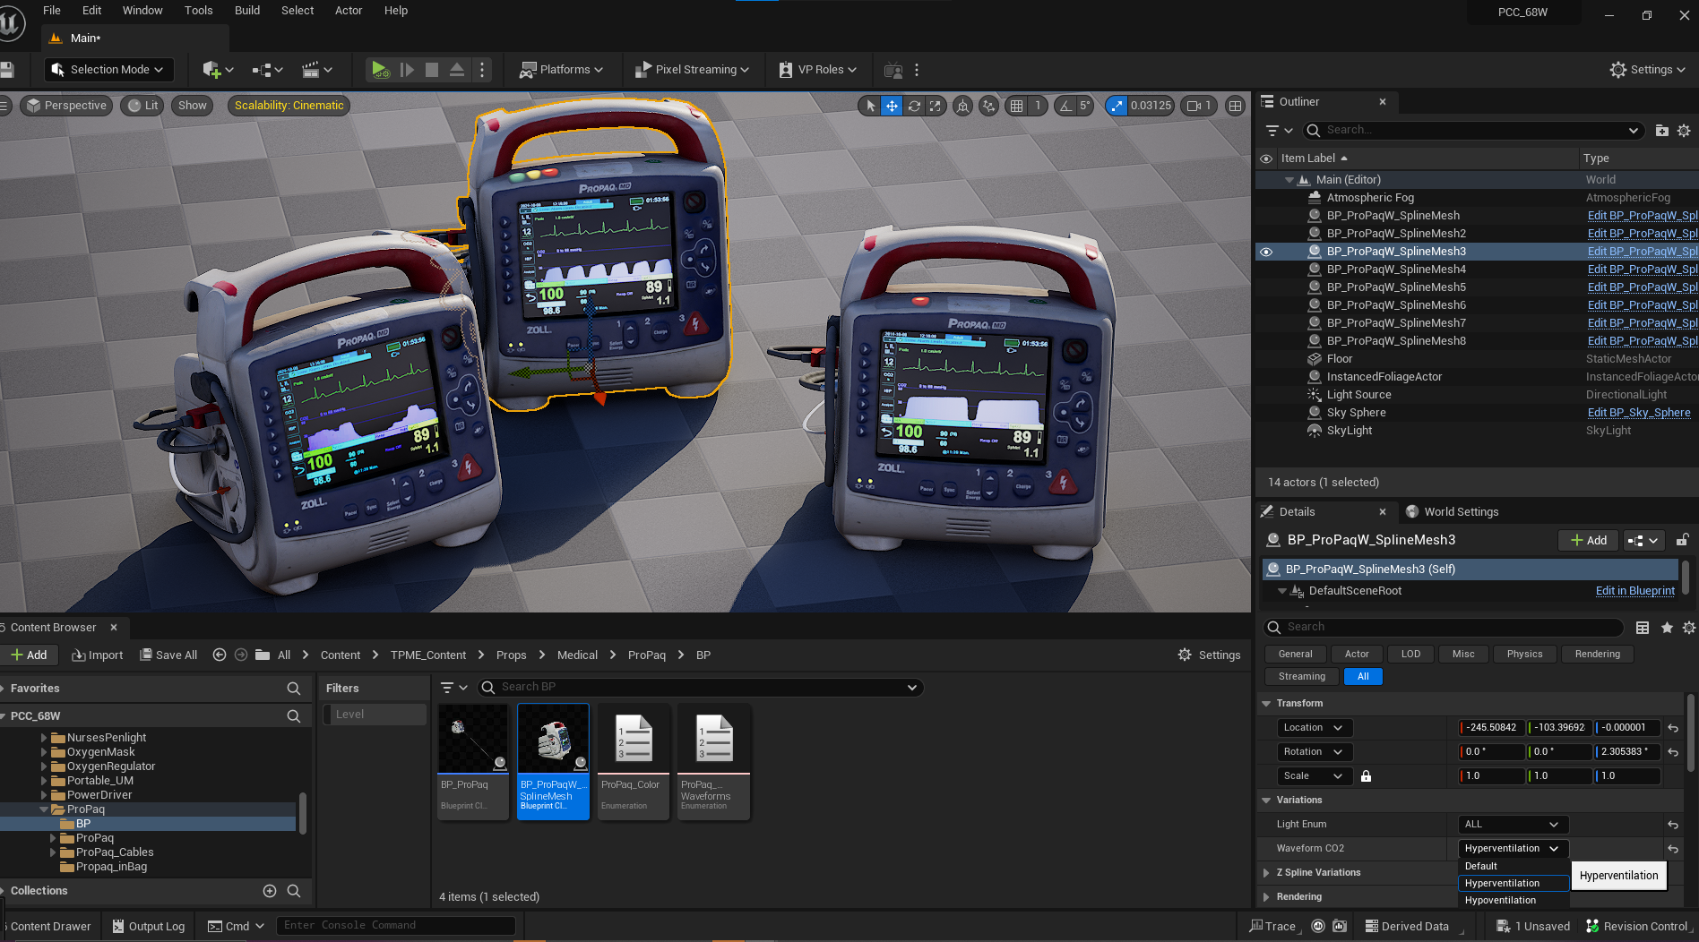Click Outliner create folder icon

coord(1661,131)
